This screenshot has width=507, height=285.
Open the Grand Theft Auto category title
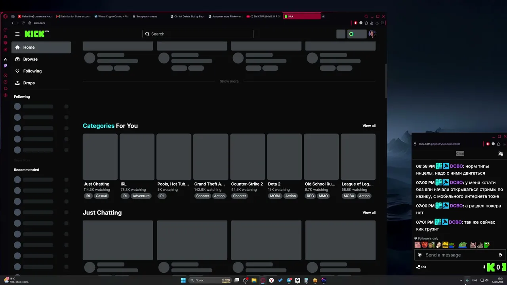(210, 184)
